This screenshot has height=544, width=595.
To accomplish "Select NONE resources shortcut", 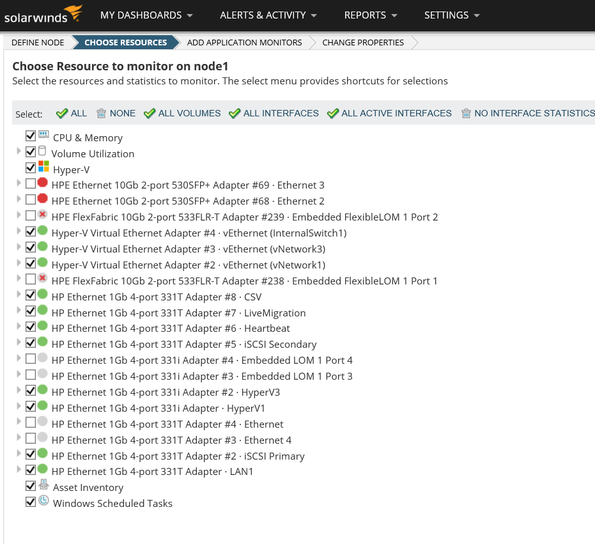I will (116, 113).
